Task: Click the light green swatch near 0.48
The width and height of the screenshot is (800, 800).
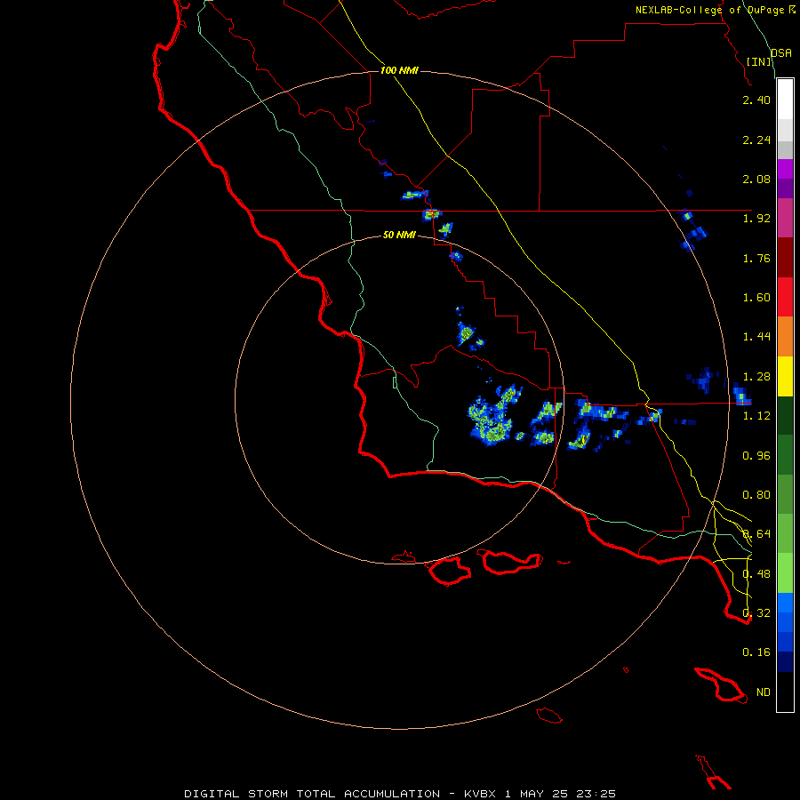Action: click(785, 573)
